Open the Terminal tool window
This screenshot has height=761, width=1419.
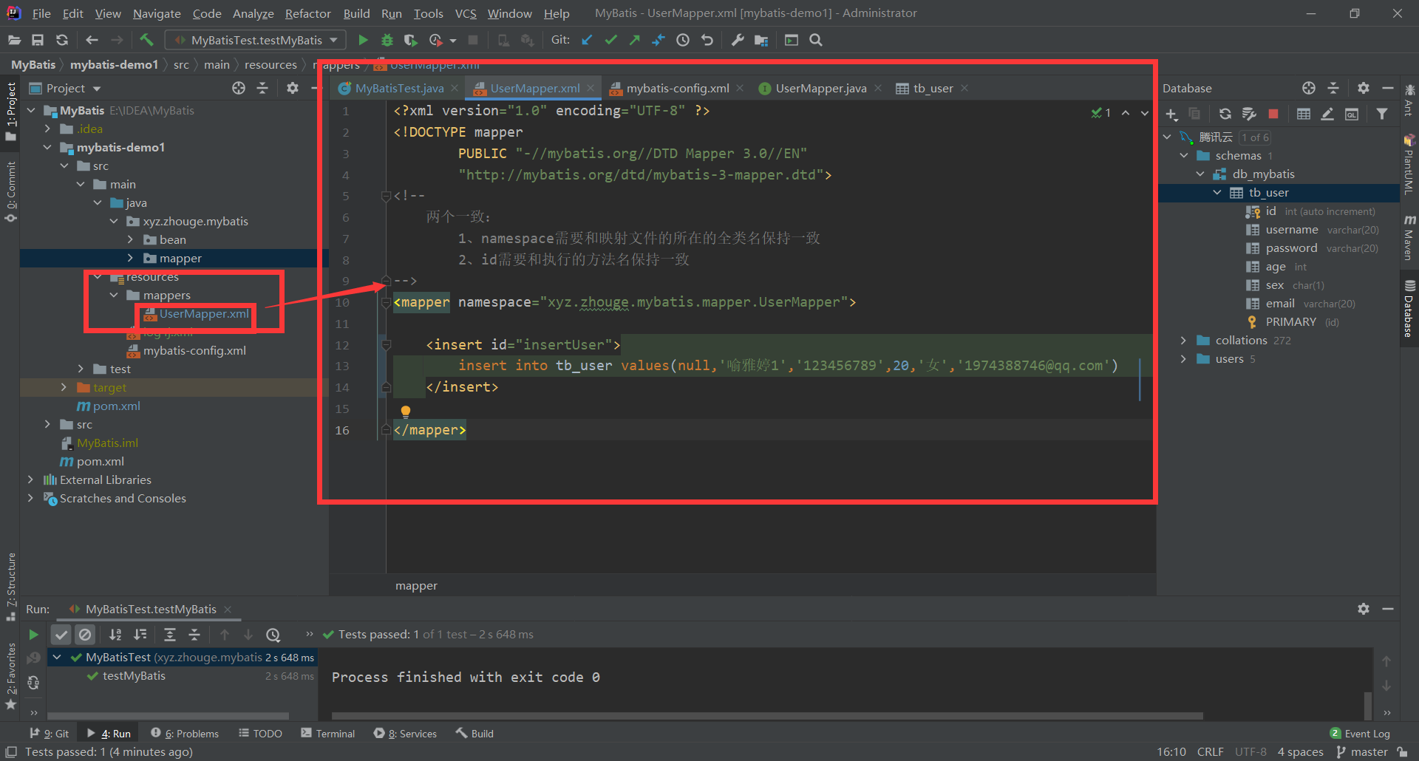point(328,733)
